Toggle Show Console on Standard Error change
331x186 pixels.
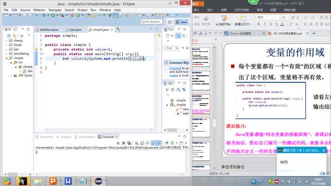pyautogui.click(x=159, y=143)
